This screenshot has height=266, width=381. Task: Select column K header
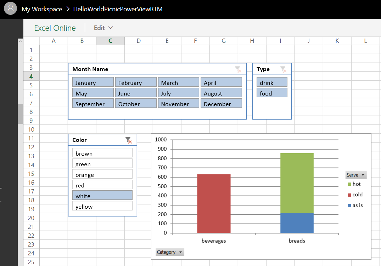click(x=337, y=41)
